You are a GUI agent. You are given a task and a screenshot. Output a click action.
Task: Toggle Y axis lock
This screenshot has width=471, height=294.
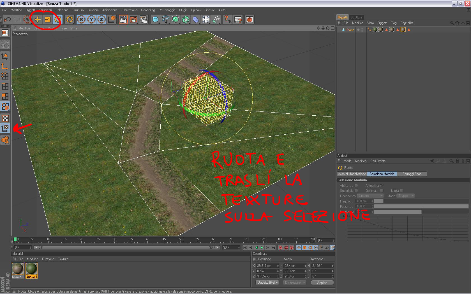(x=91, y=20)
